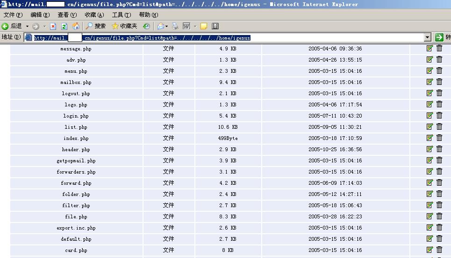Click the date 2005-10-25 16:36:56
Screen dimensions: 451x258
point(335,149)
